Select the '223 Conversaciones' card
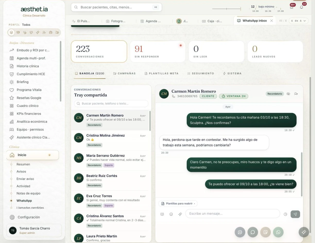Screen dimensions: 315x243 pos(99,51)
